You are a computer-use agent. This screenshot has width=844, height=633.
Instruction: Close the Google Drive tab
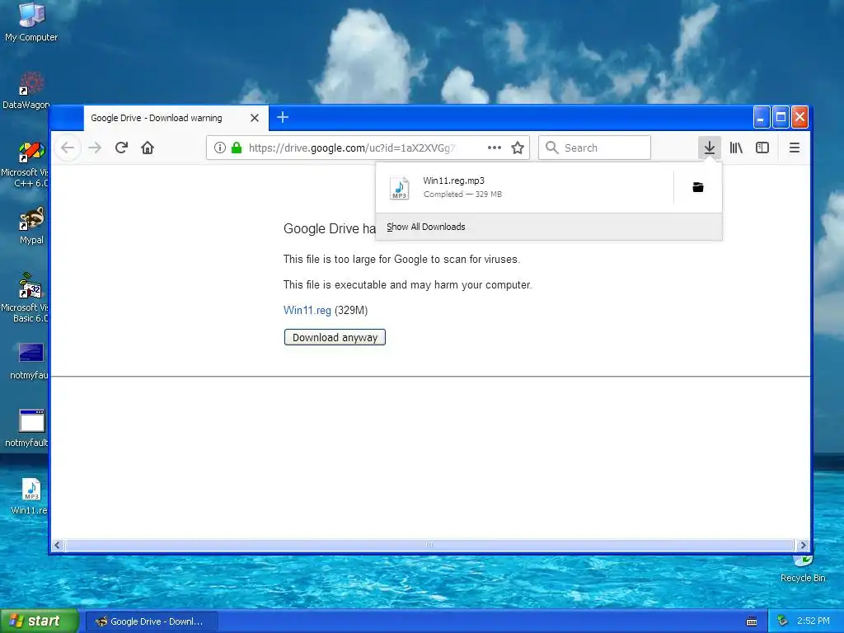point(255,118)
